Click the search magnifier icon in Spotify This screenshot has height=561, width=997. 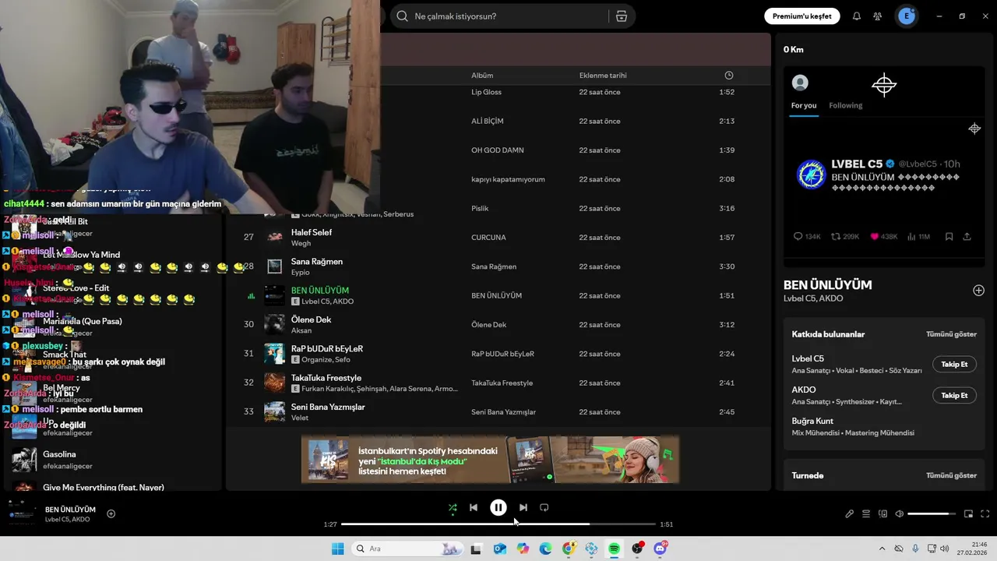[402, 16]
